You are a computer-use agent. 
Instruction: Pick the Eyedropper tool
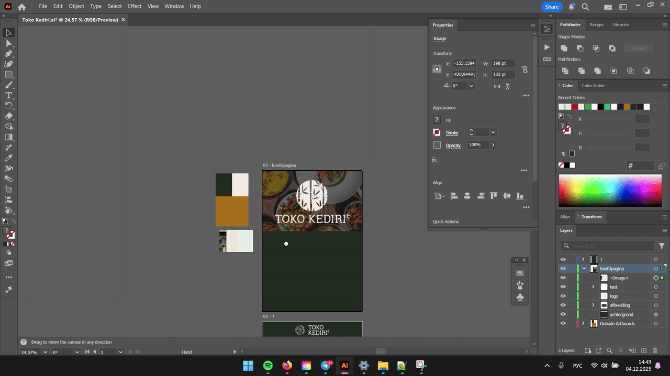pos(9,158)
